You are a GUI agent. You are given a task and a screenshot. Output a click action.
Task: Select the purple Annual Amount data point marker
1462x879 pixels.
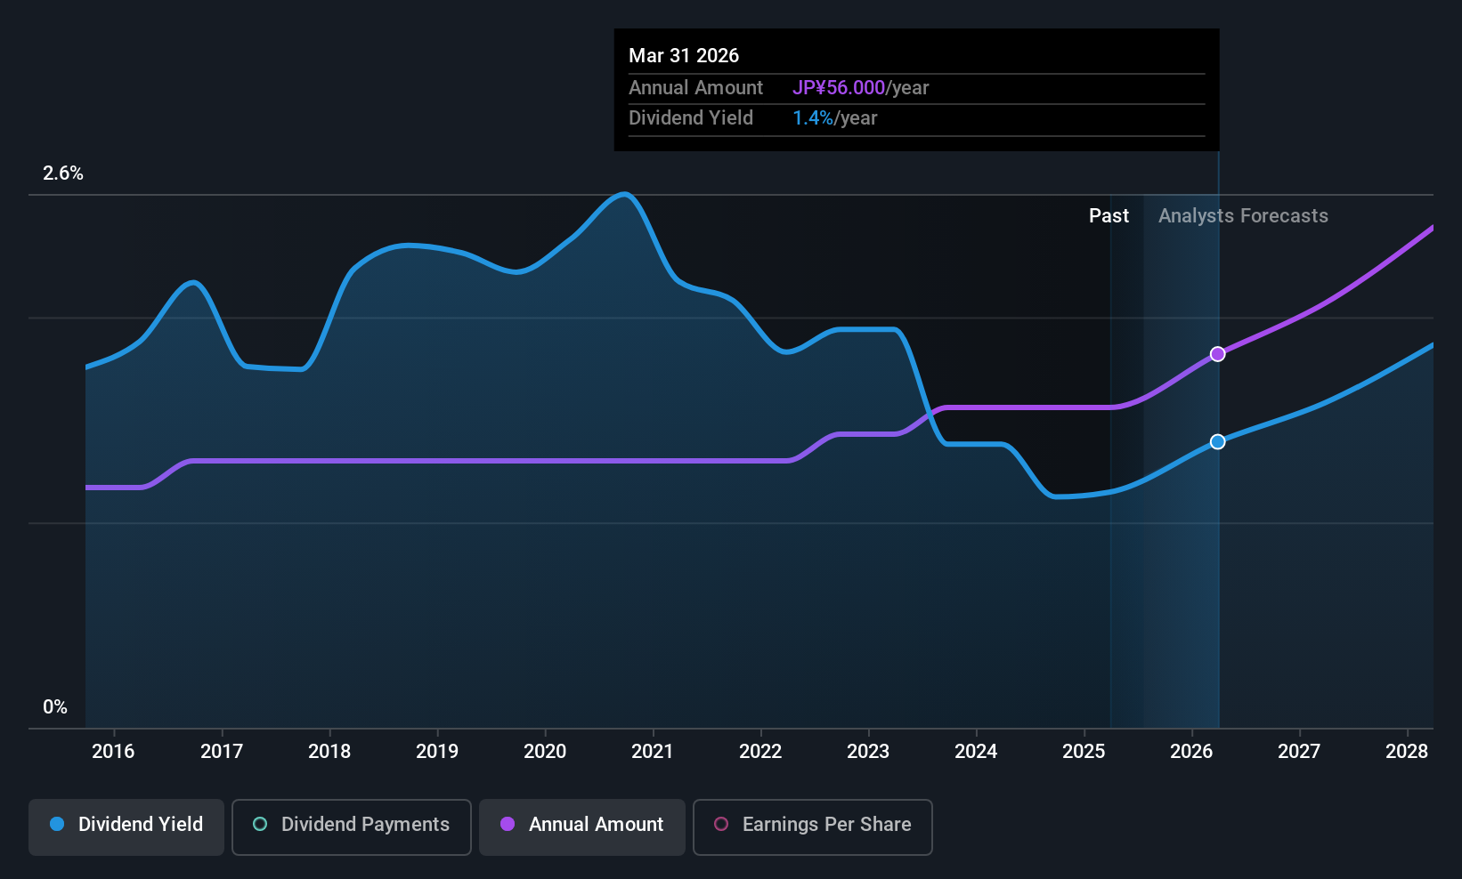tap(1218, 354)
